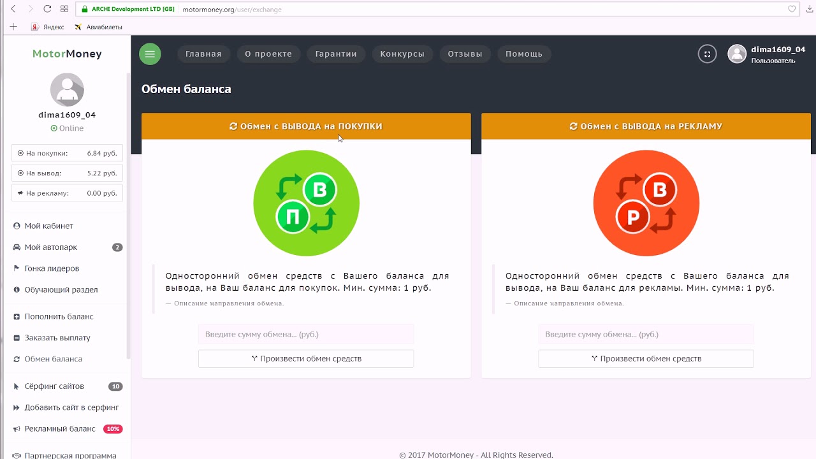The height and width of the screenshot is (459, 816).
Task: Click browser forward arrow
Action: (30, 9)
